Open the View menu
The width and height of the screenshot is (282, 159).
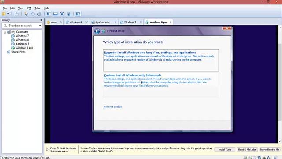pos(21,8)
